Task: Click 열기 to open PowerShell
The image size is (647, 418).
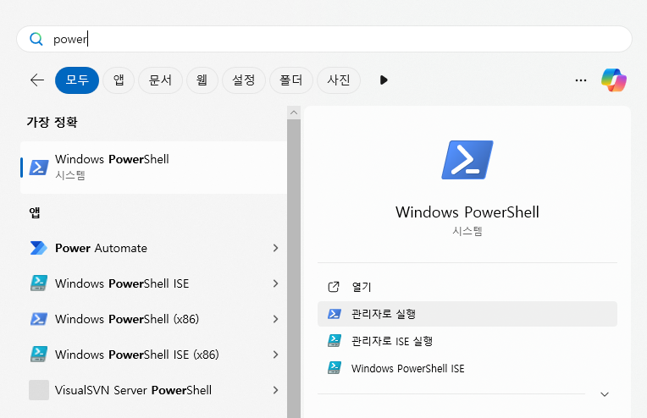Action: coord(467,287)
